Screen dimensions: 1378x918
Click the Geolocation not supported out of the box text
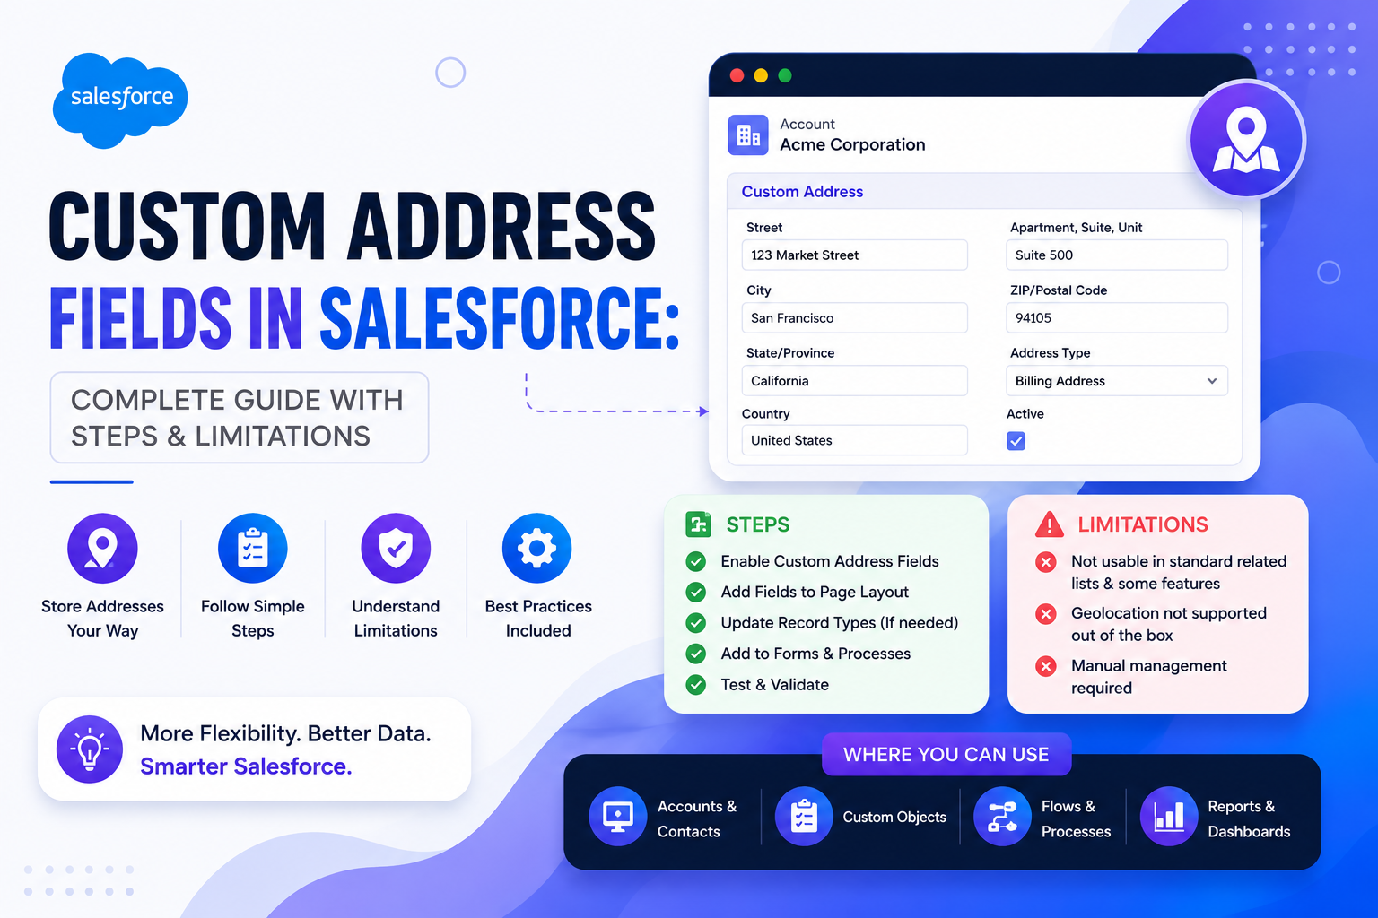(x=1169, y=624)
